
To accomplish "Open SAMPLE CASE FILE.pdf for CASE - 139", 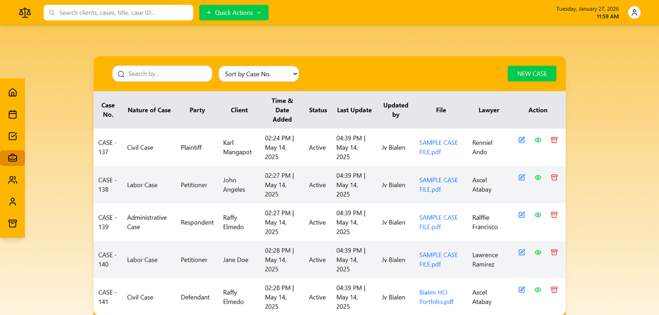I will click(x=438, y=222).
